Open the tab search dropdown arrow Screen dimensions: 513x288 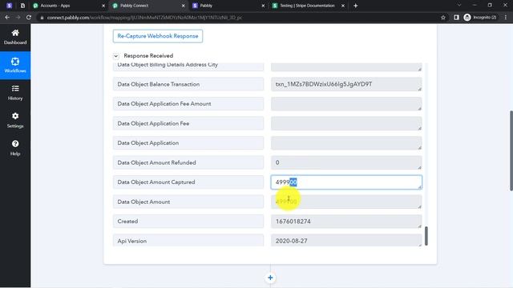pos(459,6)
